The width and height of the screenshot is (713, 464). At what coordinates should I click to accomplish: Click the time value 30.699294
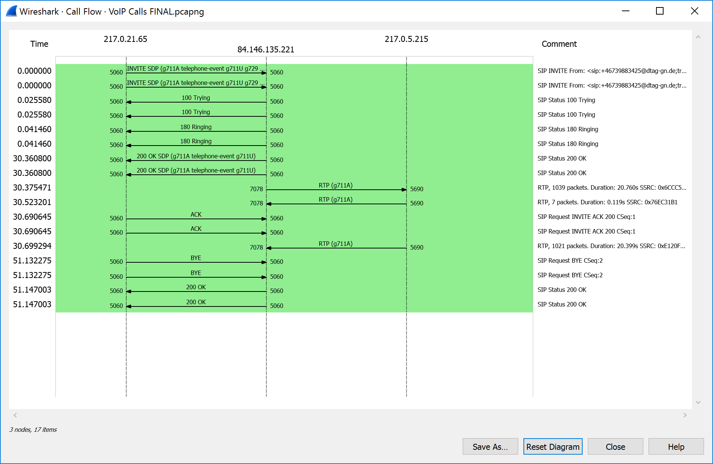(x=32, y=246)
